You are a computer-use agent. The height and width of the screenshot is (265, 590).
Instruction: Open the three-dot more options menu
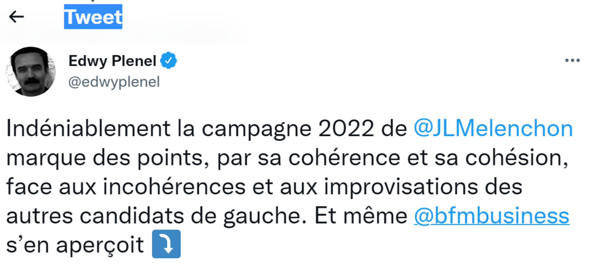point(572,60)
